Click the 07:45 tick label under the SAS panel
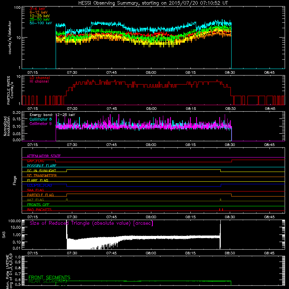289x289 pixels. (111, 253)
